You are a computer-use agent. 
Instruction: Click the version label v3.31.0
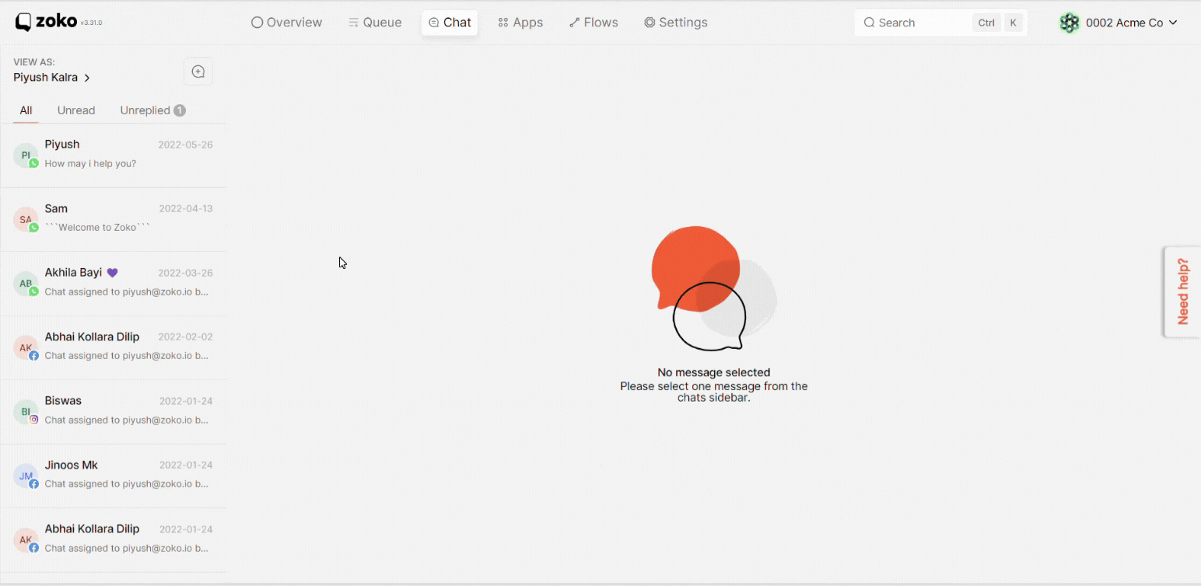tap(91, 23)
